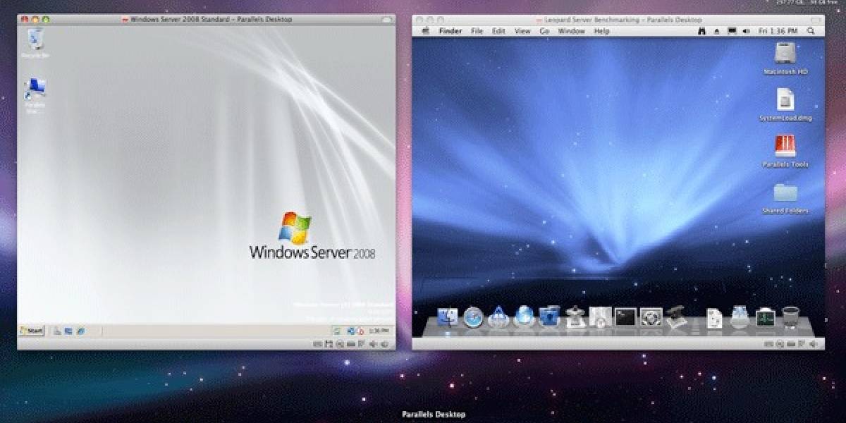Open the Window menu in Finder

point(572,31)
